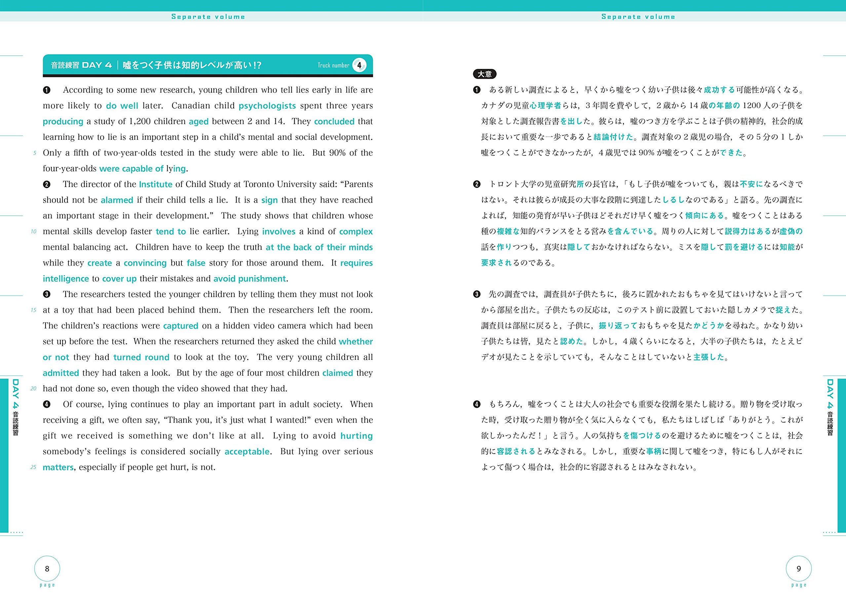Image resolution: width=846 pixels, height=600 pixels.
Task: Click the highlighted word 'acceptable'
Action: point(247,452)
